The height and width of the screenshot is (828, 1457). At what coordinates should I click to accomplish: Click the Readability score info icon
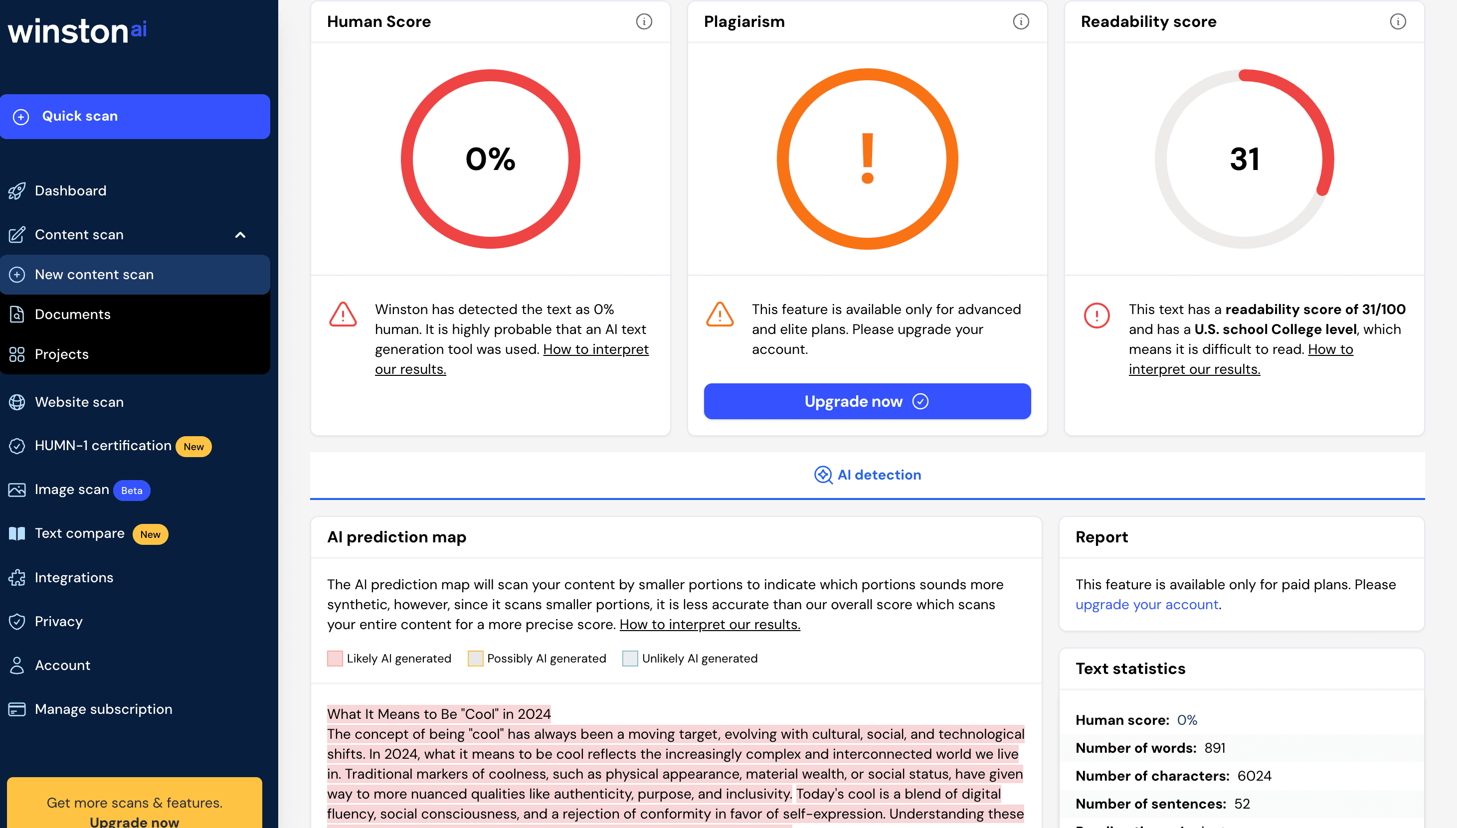(1397, 21)
